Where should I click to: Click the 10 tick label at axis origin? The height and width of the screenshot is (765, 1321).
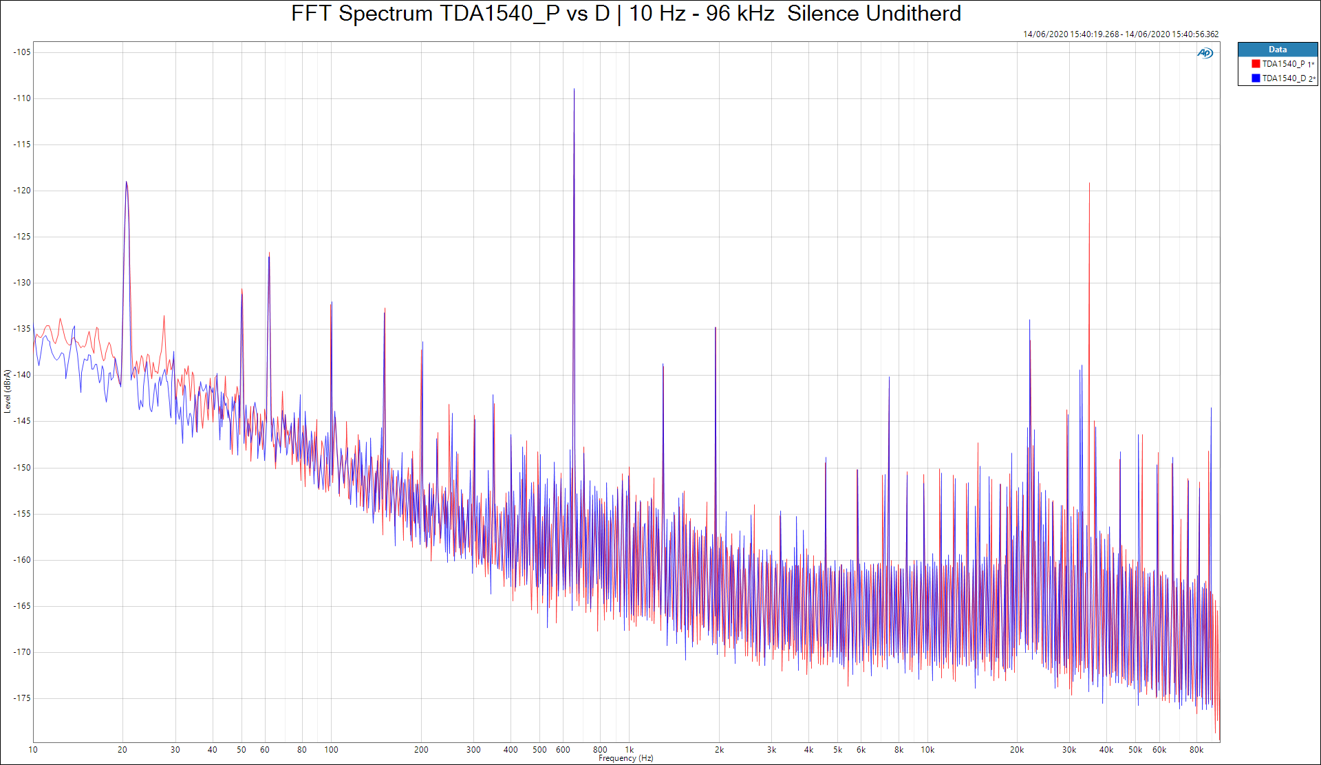(33, 750)
